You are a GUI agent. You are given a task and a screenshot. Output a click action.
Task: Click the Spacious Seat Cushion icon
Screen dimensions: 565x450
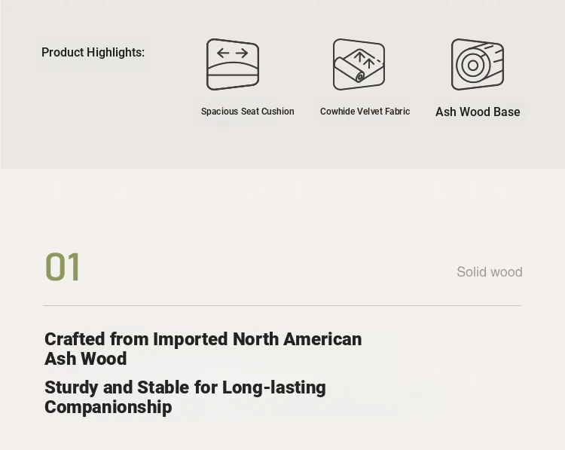tap(233, 65)
